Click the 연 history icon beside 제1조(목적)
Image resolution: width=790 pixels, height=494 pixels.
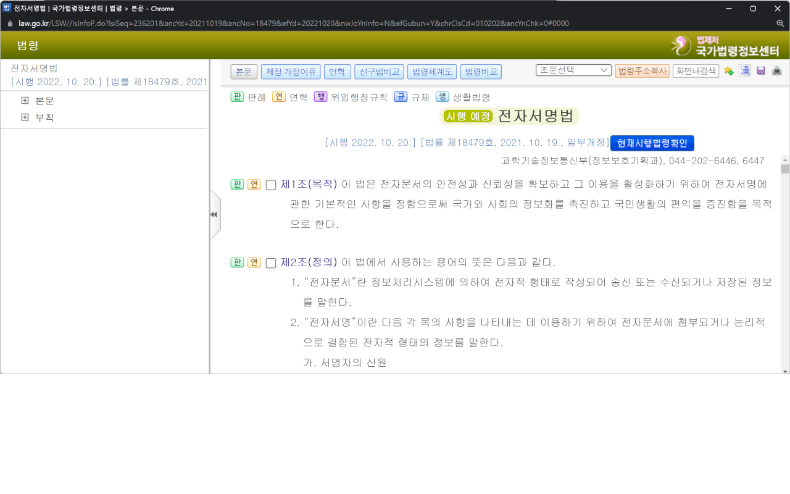tap(254, 184)
